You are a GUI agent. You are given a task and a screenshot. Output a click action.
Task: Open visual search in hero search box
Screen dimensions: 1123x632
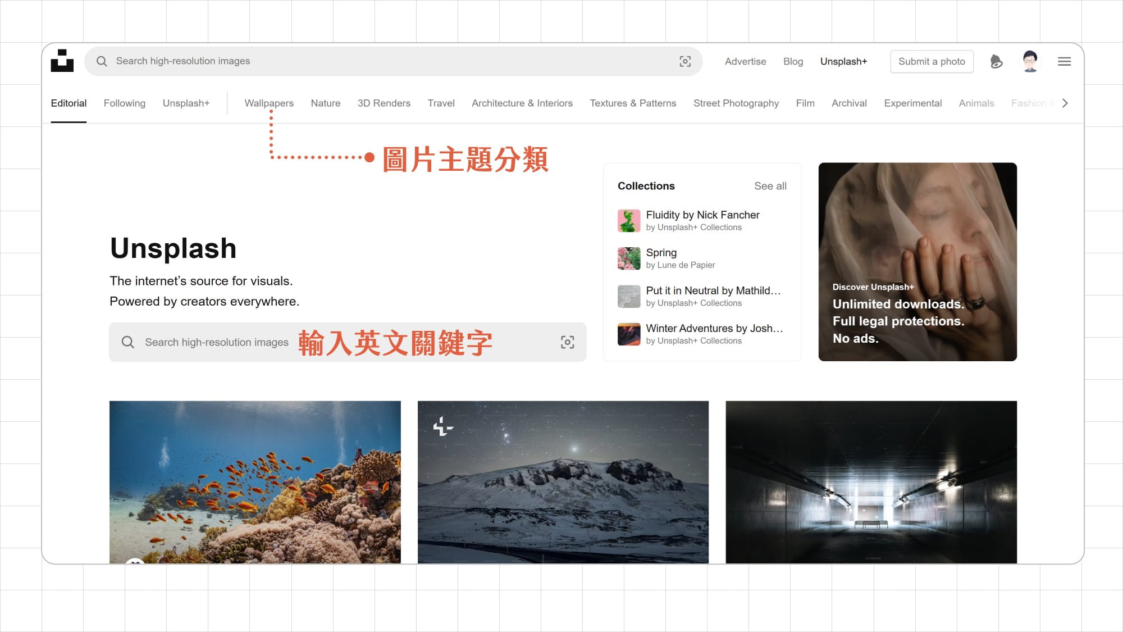[x=567, y=342]
